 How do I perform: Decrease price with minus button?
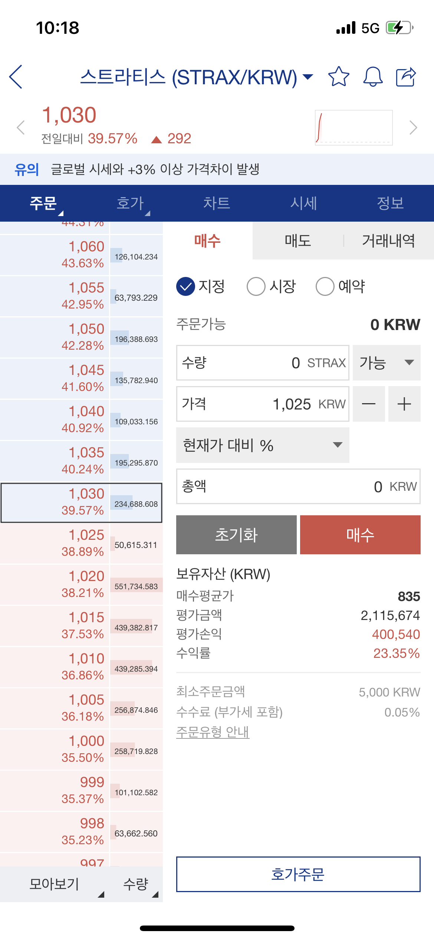tap(369, 404)
